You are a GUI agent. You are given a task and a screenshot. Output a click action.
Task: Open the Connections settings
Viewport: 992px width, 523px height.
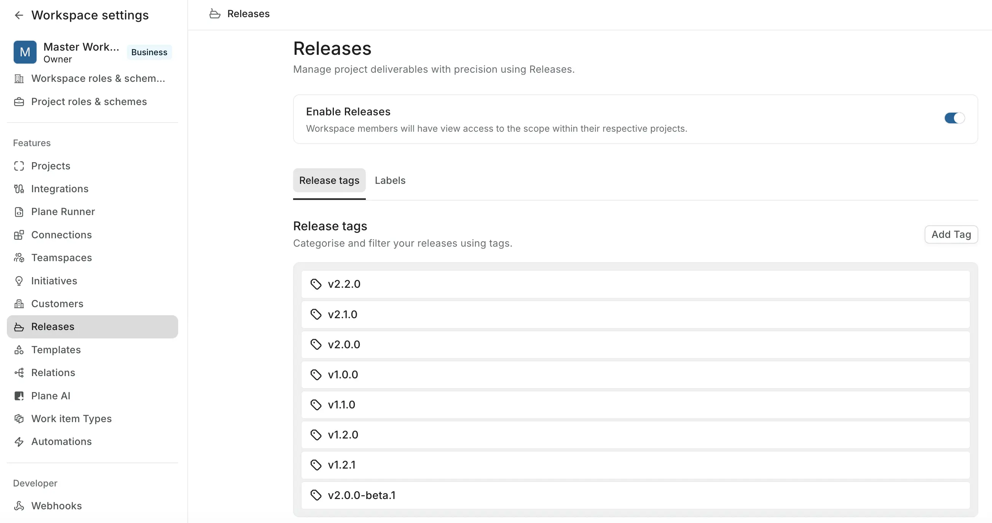click(x=93, y=235)
